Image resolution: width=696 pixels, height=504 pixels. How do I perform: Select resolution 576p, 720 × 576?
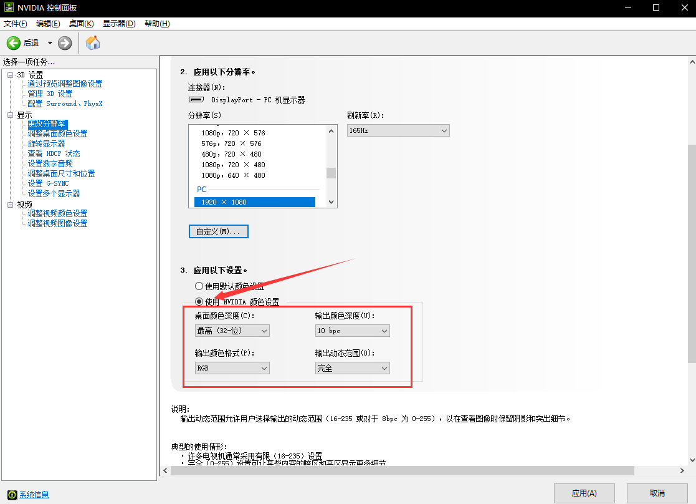click(x=231, y=143)
